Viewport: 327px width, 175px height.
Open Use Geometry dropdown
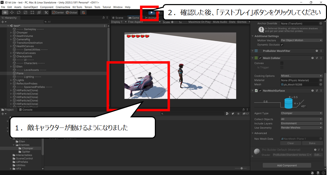pos(301,128)
